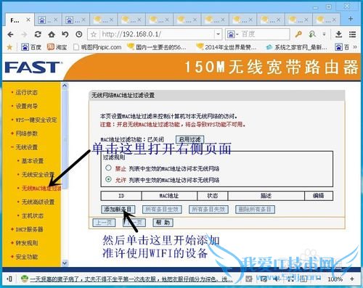
Task: Open the password key icon
Action: pos(298,34)
